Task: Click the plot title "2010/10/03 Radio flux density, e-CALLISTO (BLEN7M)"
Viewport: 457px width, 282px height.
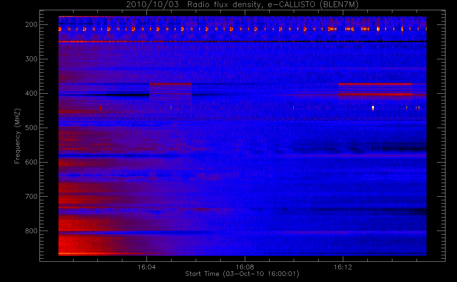Action: point(242,5)
